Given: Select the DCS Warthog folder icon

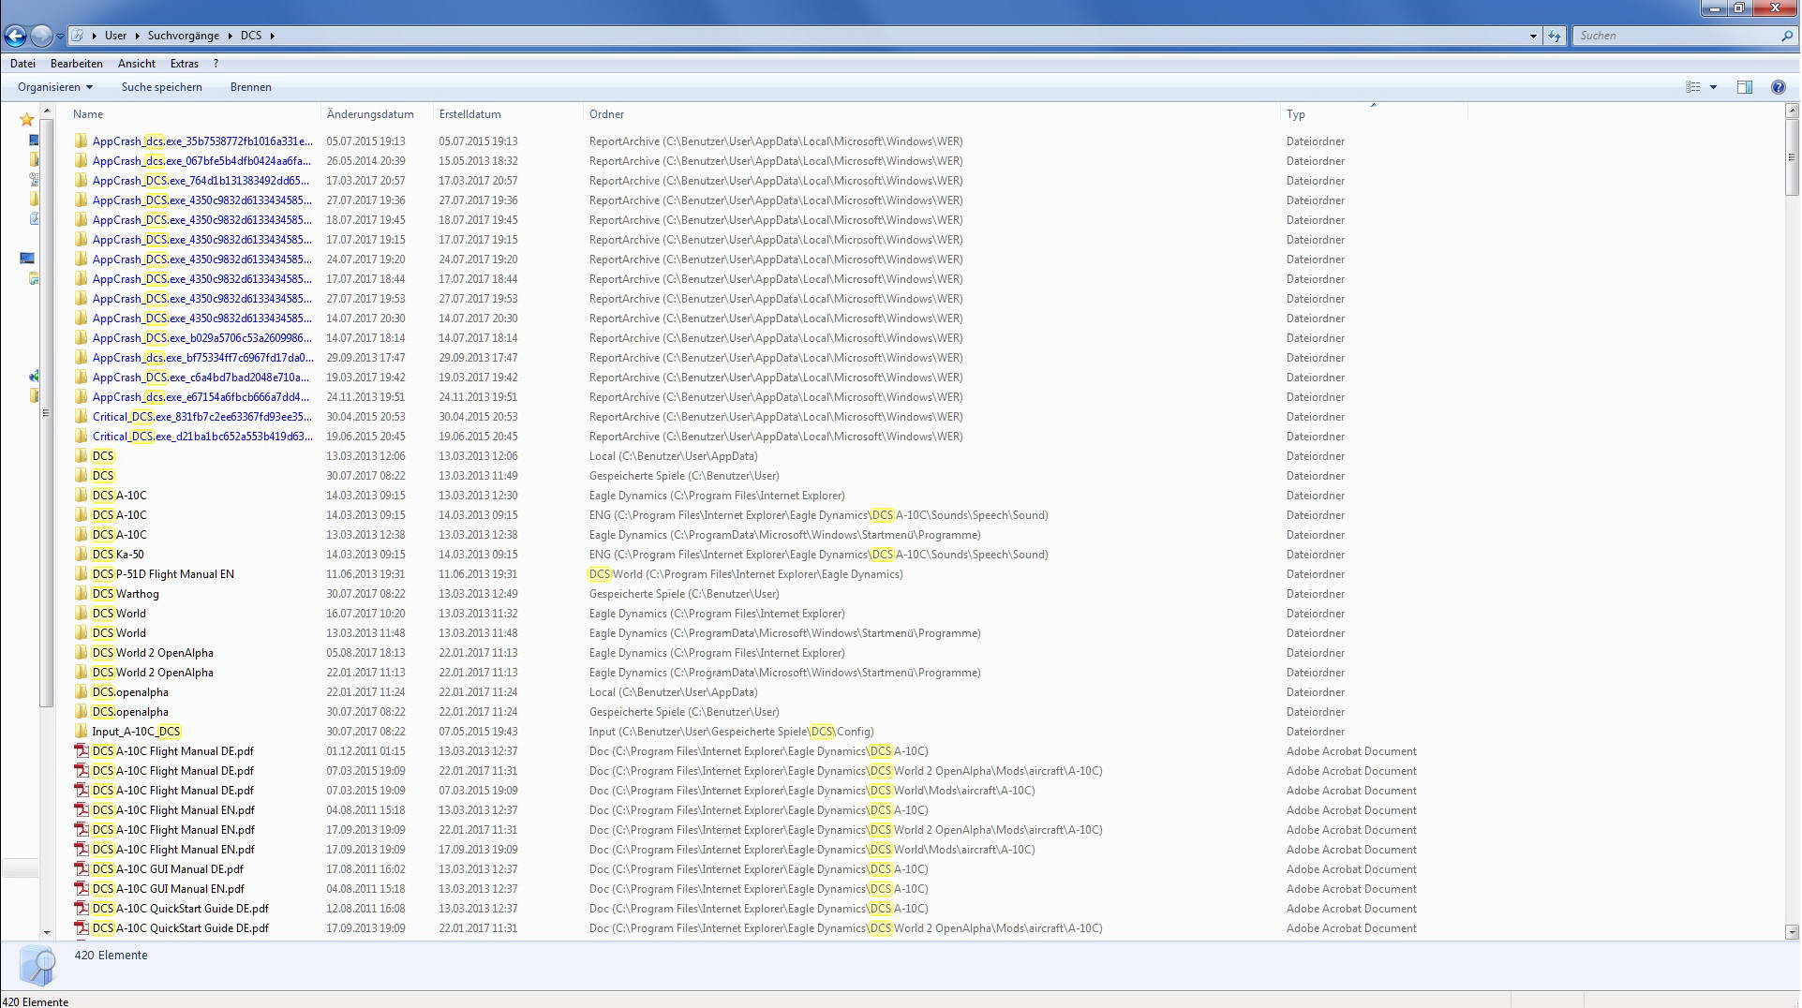Looking at the screenshot, I should click(x=82, y=594).
